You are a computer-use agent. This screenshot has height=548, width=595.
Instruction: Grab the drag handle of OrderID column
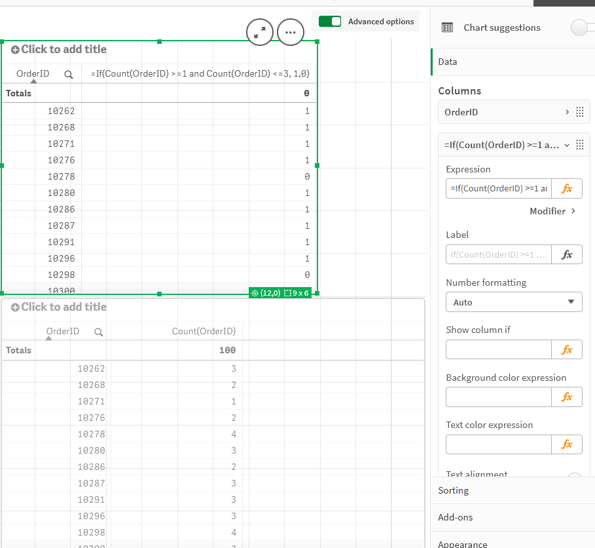coord(579,112)
